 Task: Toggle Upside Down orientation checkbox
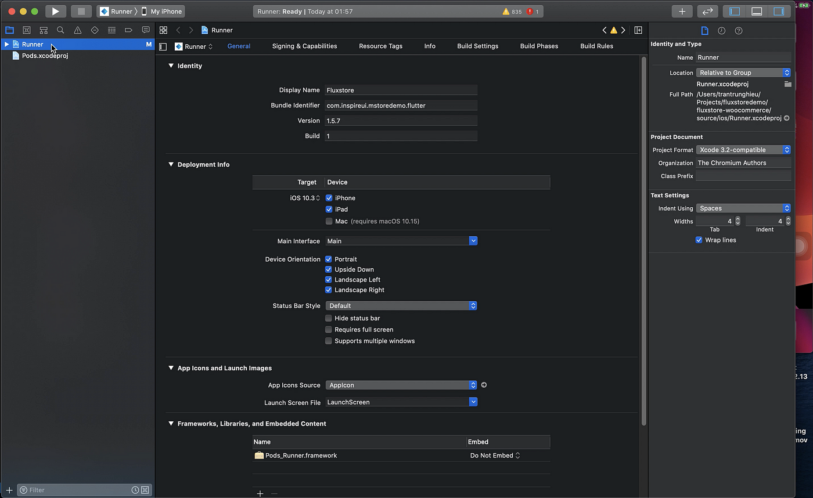(x=329, y=269)
